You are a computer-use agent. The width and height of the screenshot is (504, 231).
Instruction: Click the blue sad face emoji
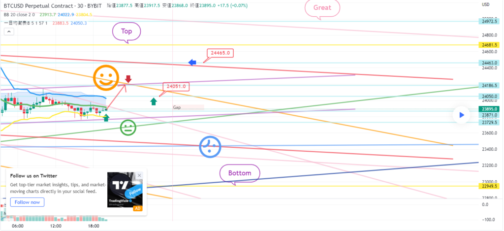[x=210, y=146]
